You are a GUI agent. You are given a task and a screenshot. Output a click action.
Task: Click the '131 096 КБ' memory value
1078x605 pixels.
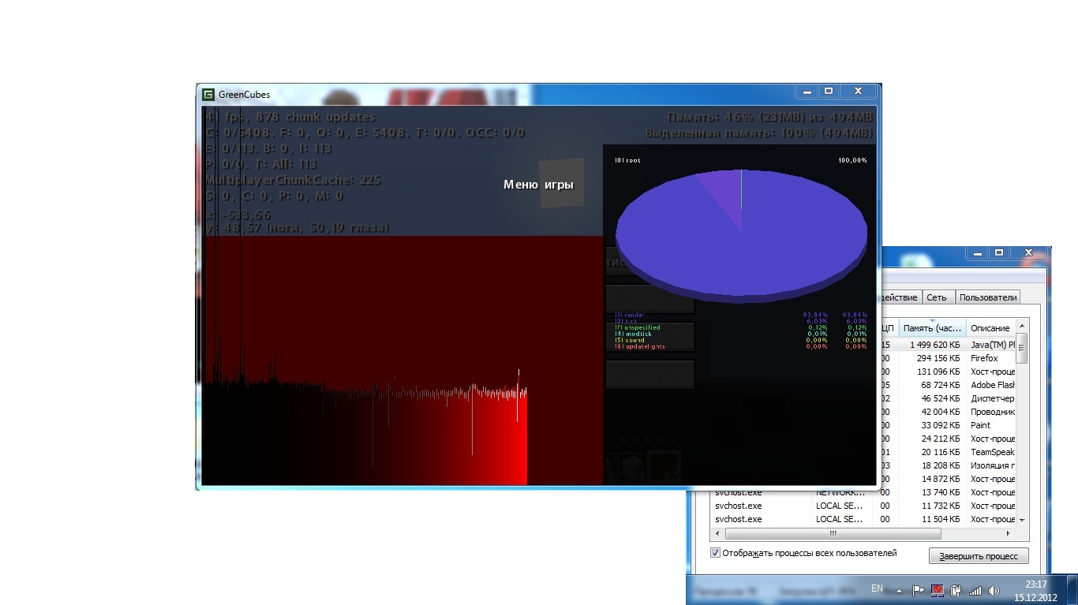click(x=938, y=372)
